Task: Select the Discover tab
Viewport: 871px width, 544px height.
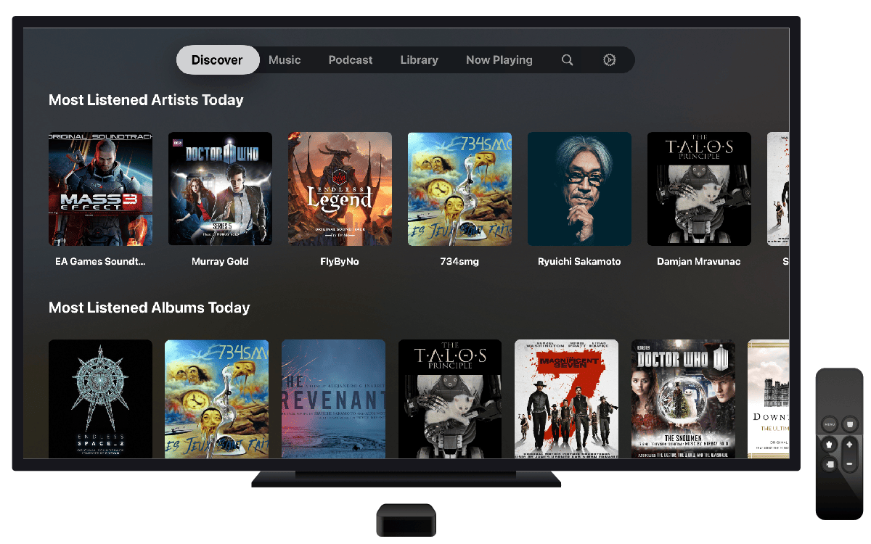Action: click(x=217, y=60)
